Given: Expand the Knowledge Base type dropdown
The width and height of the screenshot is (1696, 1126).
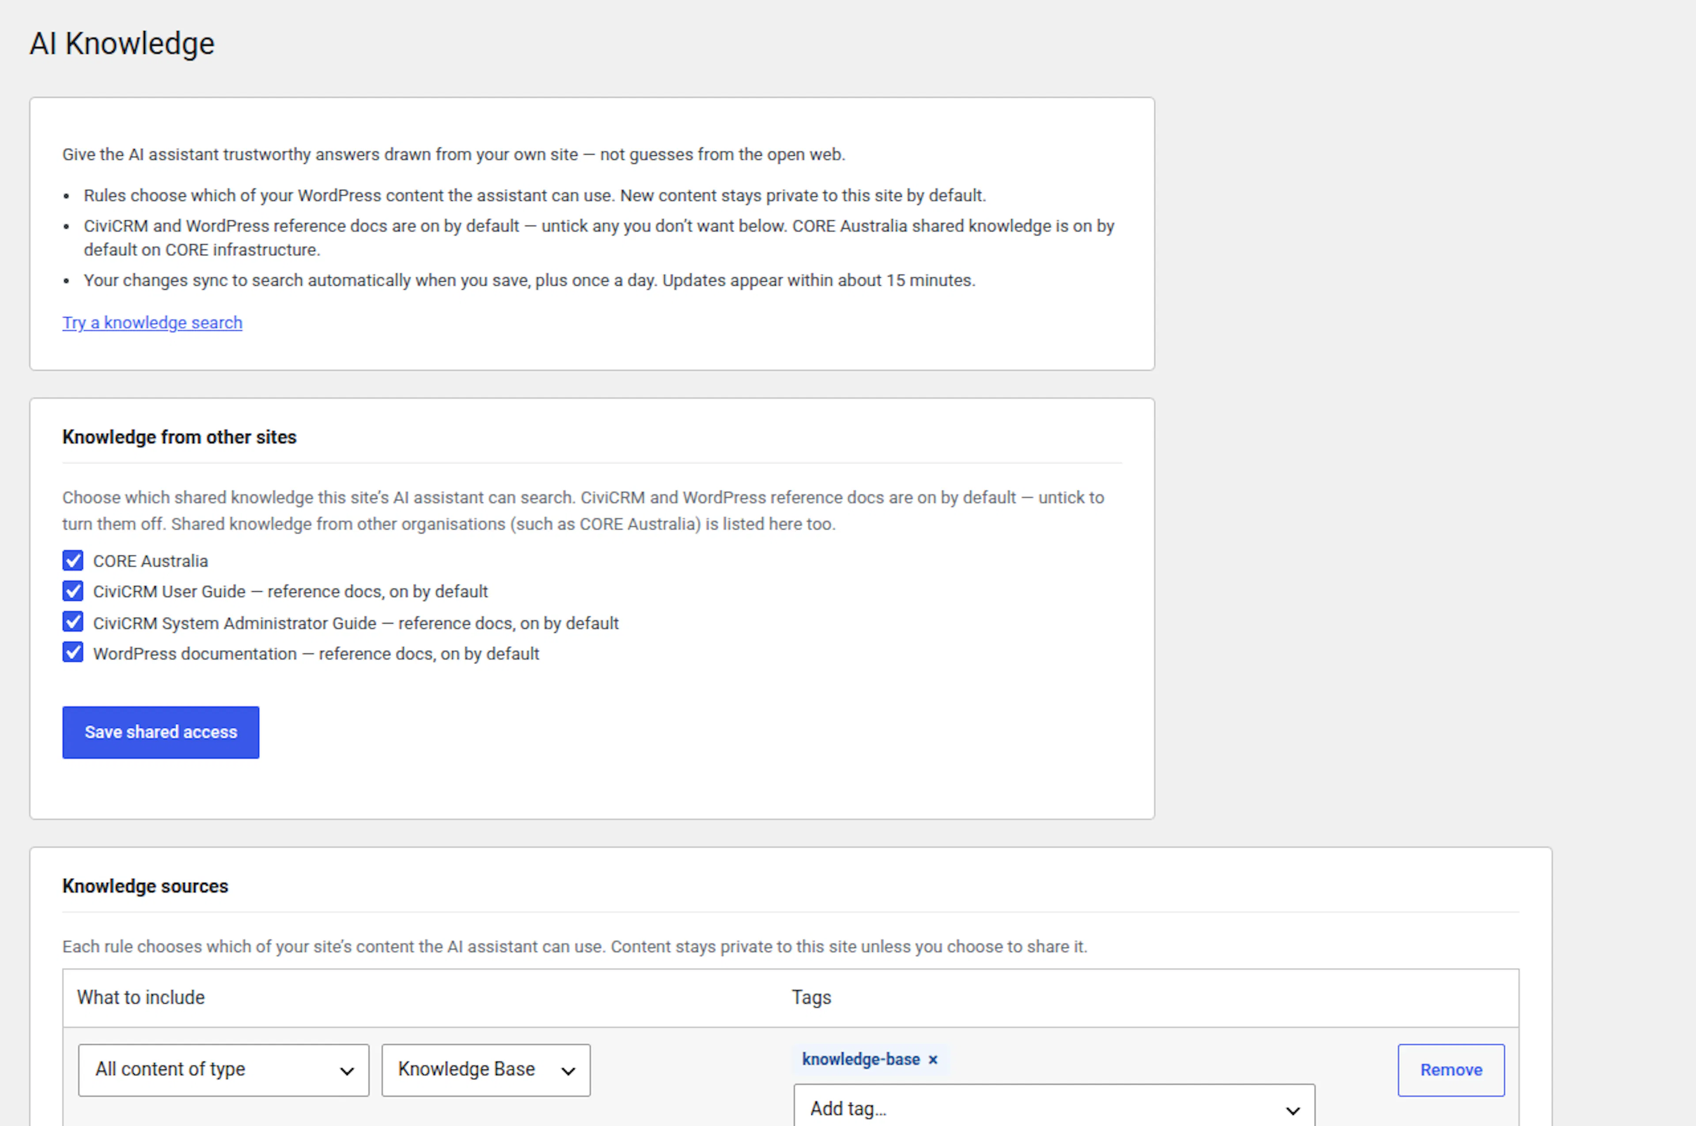Looking at the screenshot, I should (x=485, y=1069).
